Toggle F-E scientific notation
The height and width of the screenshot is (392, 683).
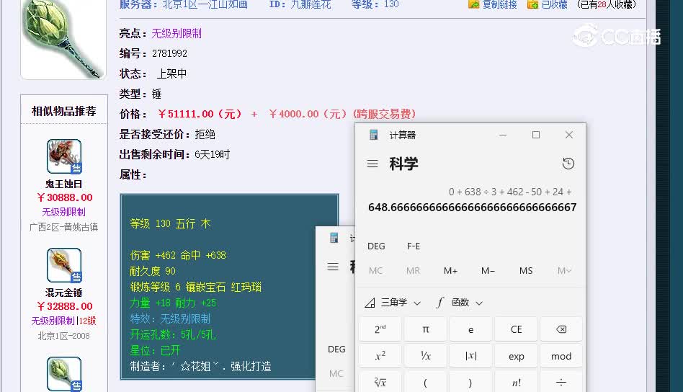(x=414, y=246)
